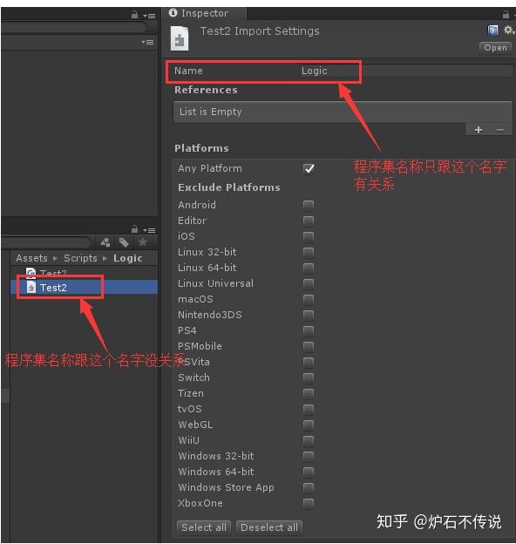Image resolution: width=516 pixels, height=544 pixels.
Task: Toggle the Windows 64-bit checkbox
Action: [309, 472]
